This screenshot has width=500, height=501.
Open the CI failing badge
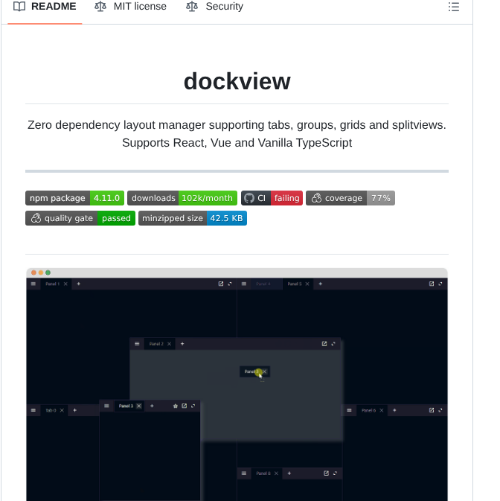pos(272,198)
